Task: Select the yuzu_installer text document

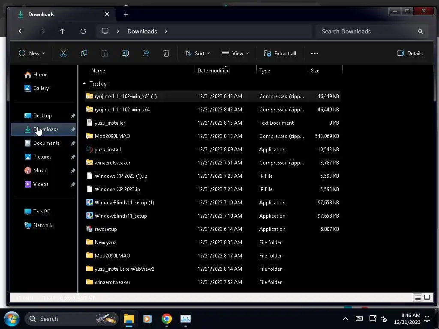Action: click(213, 123)
